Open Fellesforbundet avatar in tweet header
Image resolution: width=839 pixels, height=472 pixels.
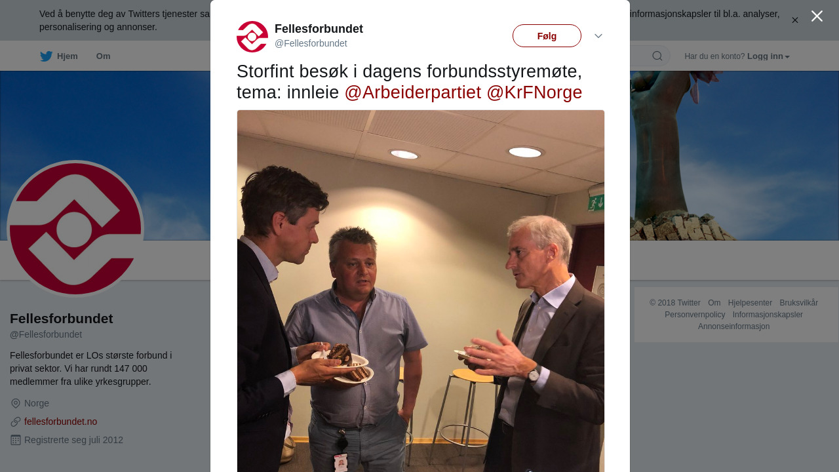click(252, 37)
